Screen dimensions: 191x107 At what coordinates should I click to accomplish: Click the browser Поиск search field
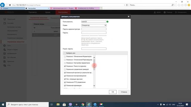coord(150,5)
